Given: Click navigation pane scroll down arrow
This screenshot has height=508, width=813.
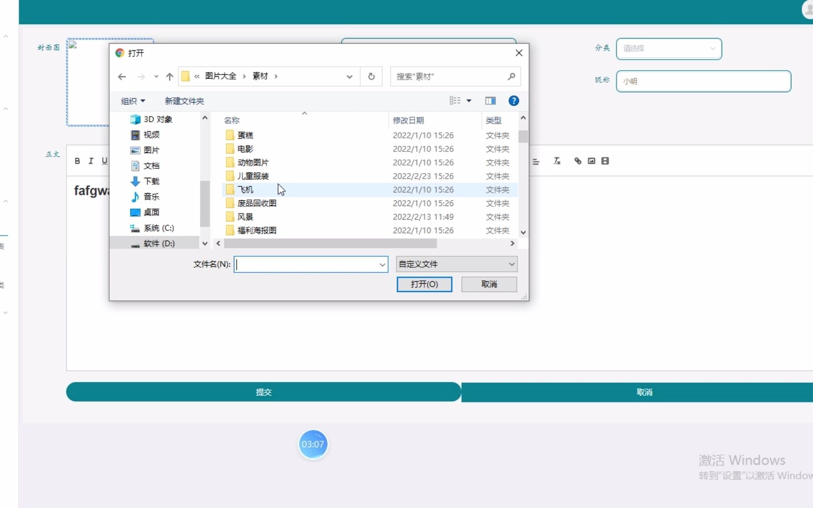Looking at the screenshot, I should click(x=205, y=244).
